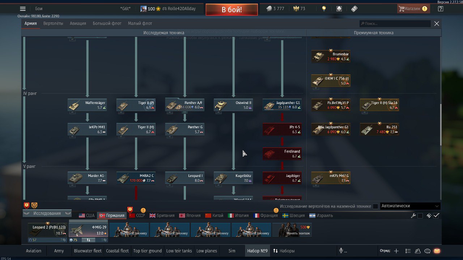Open the help question mark icon
This screenshot has height=260, width=463.
click(440, 9)
